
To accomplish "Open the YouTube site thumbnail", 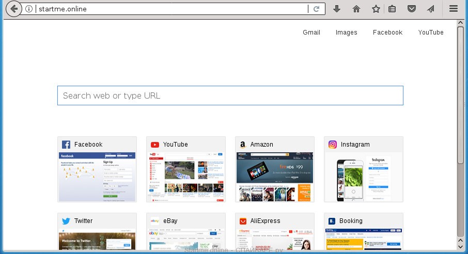I will pyautogui.click(x=185, y=177).
